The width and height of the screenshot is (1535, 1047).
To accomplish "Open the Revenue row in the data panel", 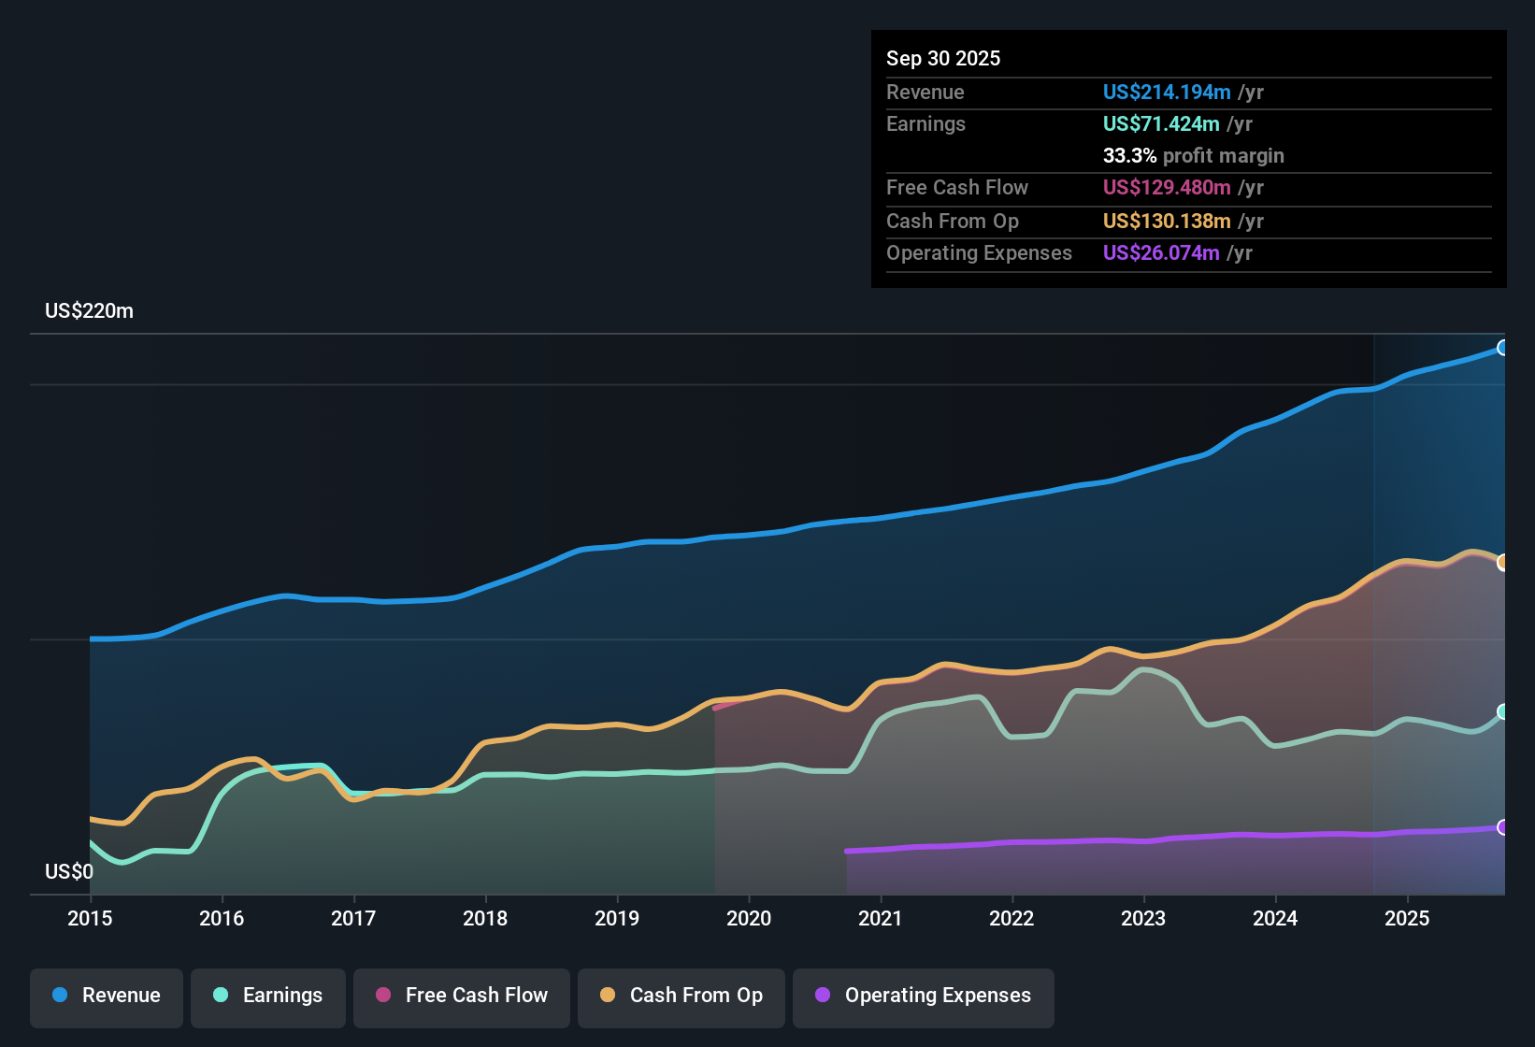I will pos(925,92).
